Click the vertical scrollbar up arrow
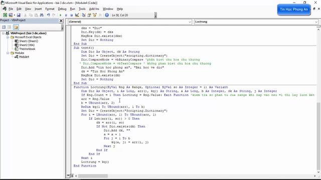321x180 pixels. (x=318, y=29)
